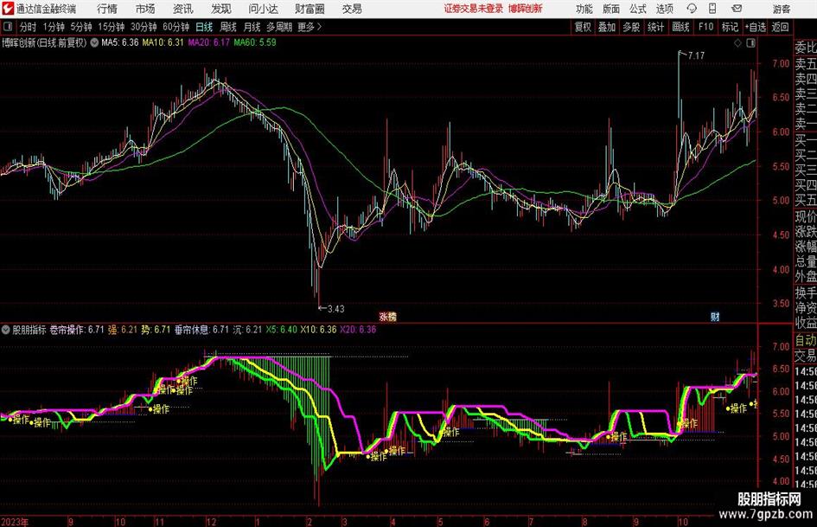Screen dimensions: 817x527
Task: Switch to 分时 chart period
Action: pyautogui.click(x=28, y=27)
